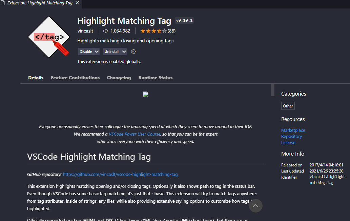Follow the VSCode Power User Course link
The height and width of the screenshot is (221, 350).
tap(135, 134)
